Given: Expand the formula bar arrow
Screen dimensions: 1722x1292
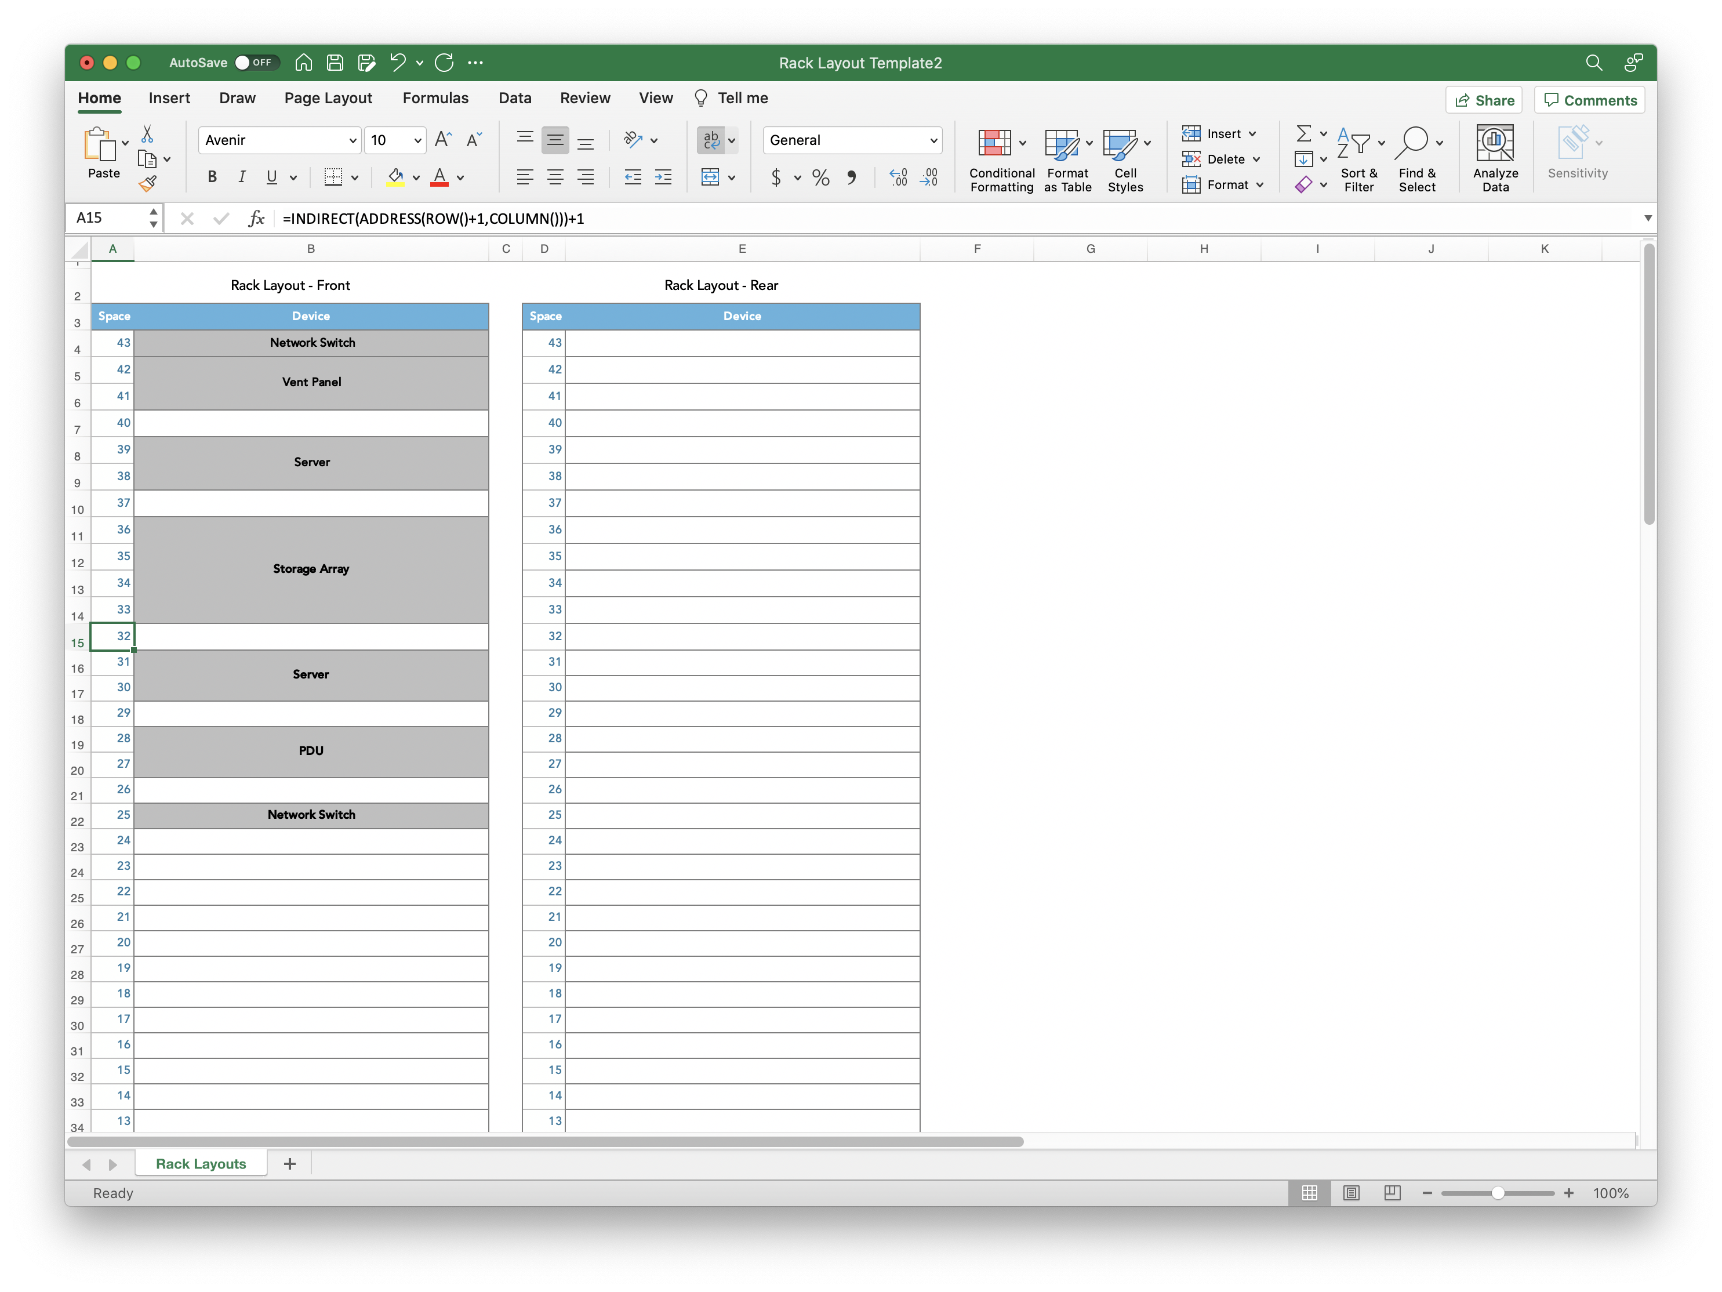Looking at the screenshot, I should [x=1647, y=219].
